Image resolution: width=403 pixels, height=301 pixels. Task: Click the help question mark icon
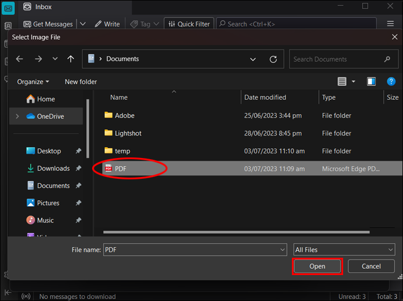[390, 82]
